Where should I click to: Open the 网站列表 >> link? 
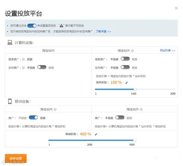168,51
